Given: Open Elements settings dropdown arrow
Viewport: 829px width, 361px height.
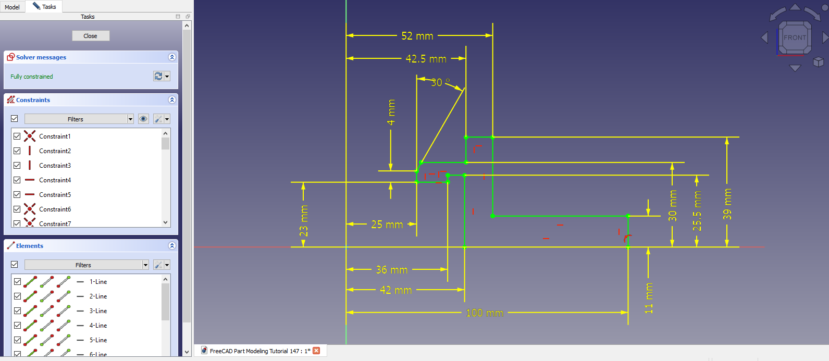Looking at the screenshot, I should (167, 265).
